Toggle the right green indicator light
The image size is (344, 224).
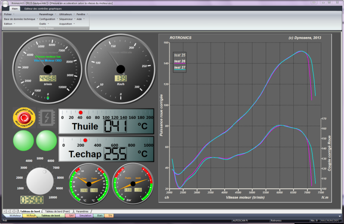(46, 141)
